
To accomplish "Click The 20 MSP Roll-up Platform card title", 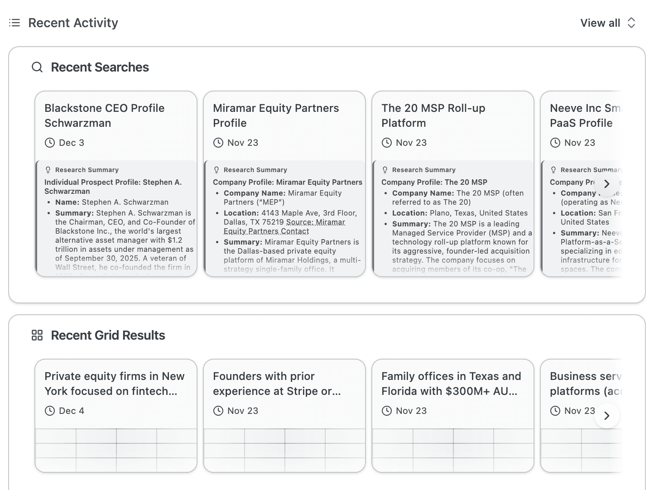I will point(433,115).
